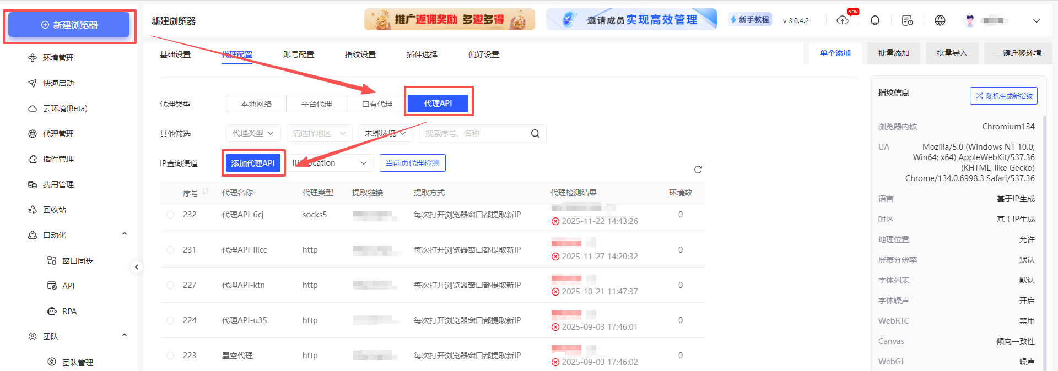Viewport: 1058px width, 371px height.
Task: Expand the user account dropdown arrow
Action: click(1037, 21)
